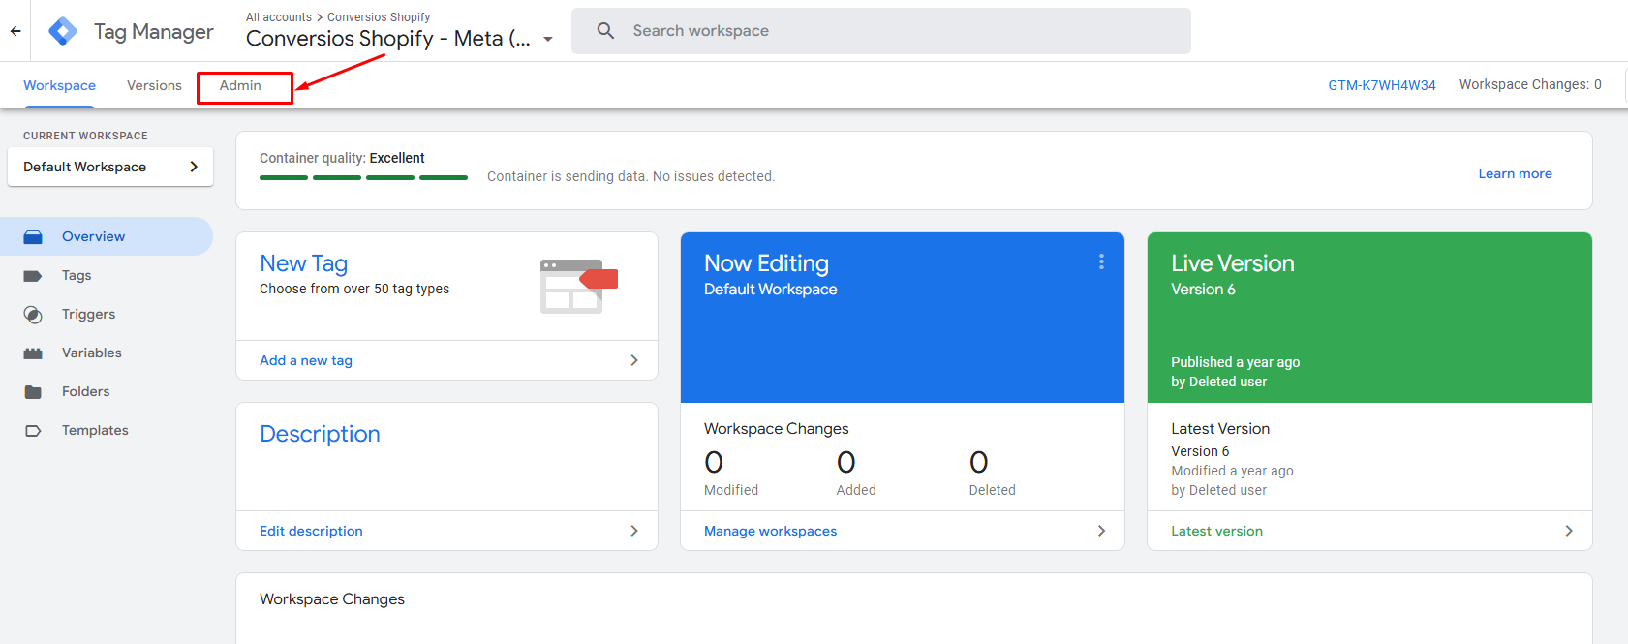Viewport: 1628px width, 644px height.
Task: Click the Deleted count value
Action: click(x=979, y=463)
